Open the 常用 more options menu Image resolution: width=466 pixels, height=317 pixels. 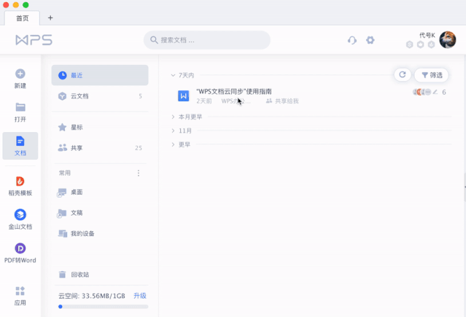139,173
